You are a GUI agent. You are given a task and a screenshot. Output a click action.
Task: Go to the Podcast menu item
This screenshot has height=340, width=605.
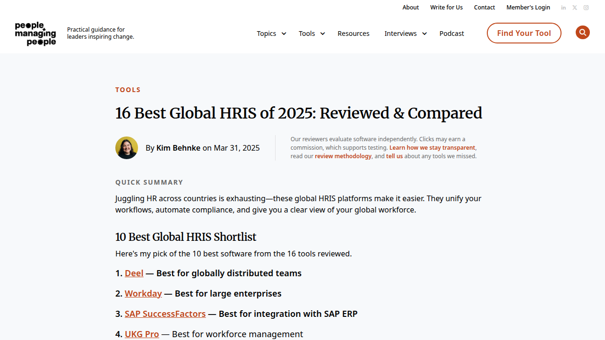pyautogui.click(x=452, y=34)
